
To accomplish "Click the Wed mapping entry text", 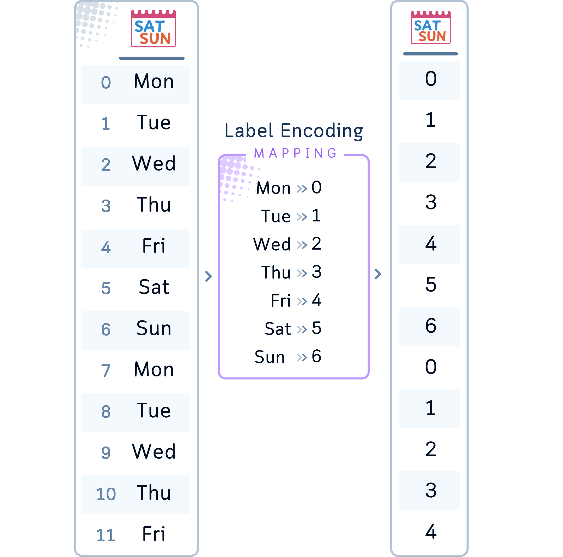I will tap(272, 244).
